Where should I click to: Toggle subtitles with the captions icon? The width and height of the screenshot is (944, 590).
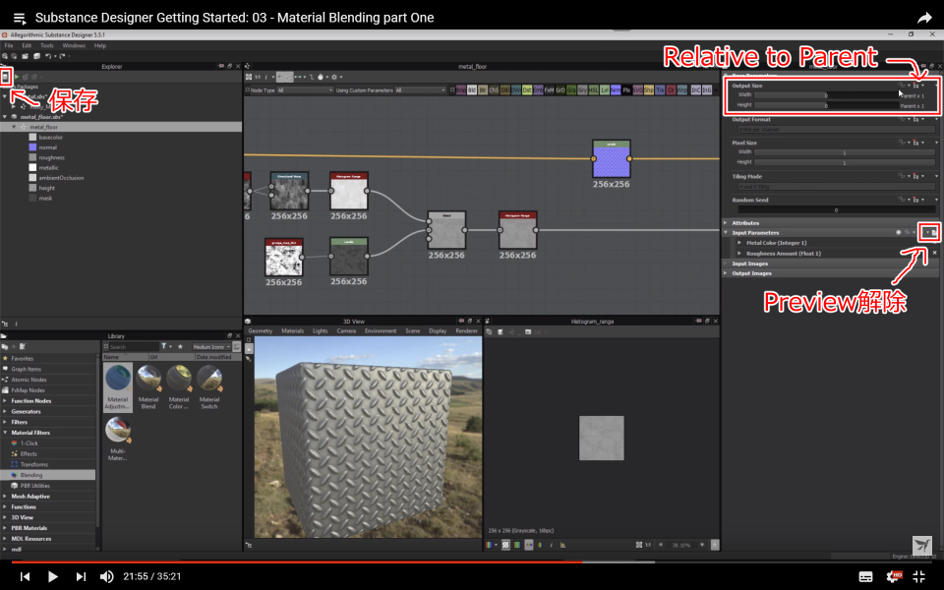[865, 577]
